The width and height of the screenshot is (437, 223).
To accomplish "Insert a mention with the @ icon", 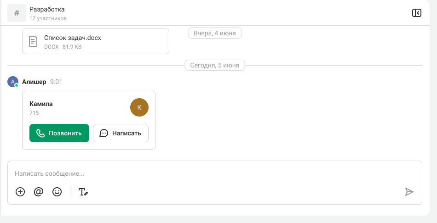I will point(39,192).
